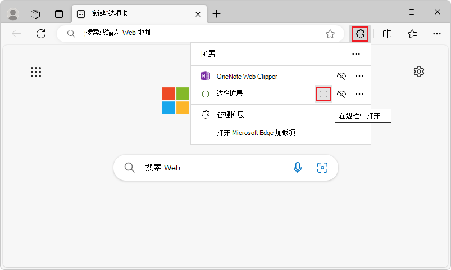This screenshot has height=270, width=451.
Task: Click the 边栏扩展 green circle icon
Action: point(206,94)
